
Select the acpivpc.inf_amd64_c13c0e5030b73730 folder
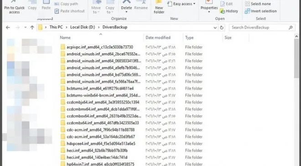click(100, 47)
